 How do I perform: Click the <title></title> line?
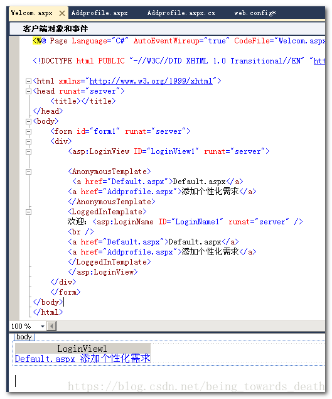click(x=83, y=101)
